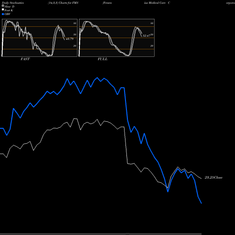Open the FULL stochastic chart thumbnail

(117, 38)
